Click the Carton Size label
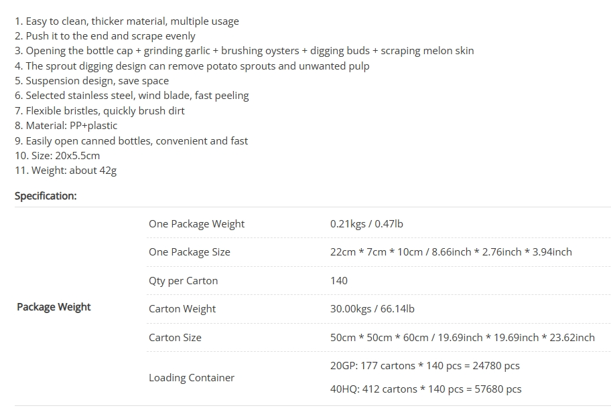Screen dimensions: 611x408 [x=175, y=338]
